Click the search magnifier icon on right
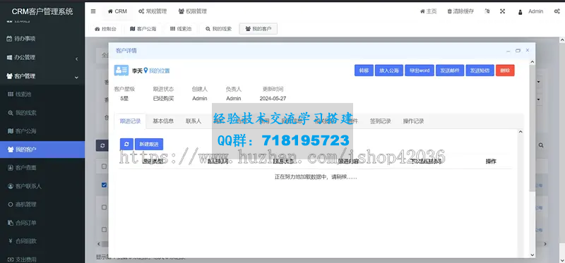This screenshot has width=565, height=263. [541, 145]
